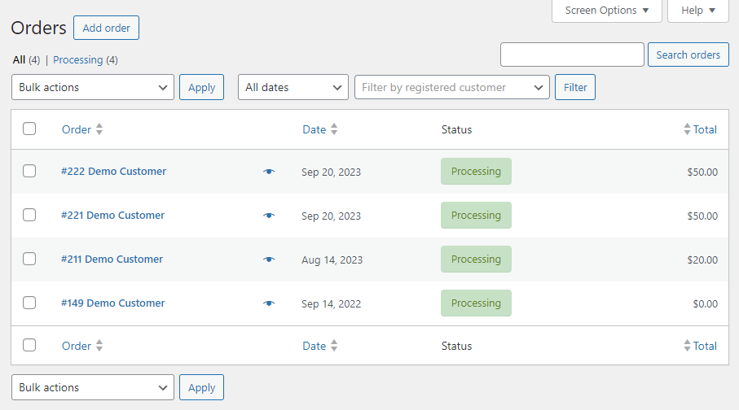The height and width of the screenshot is (410, 739).
Task: Preview order #149 with eye icon
Action: pyautogui.click(x=269, y=303)
